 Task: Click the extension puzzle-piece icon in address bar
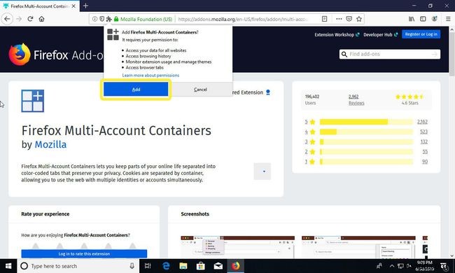(108, 19)
